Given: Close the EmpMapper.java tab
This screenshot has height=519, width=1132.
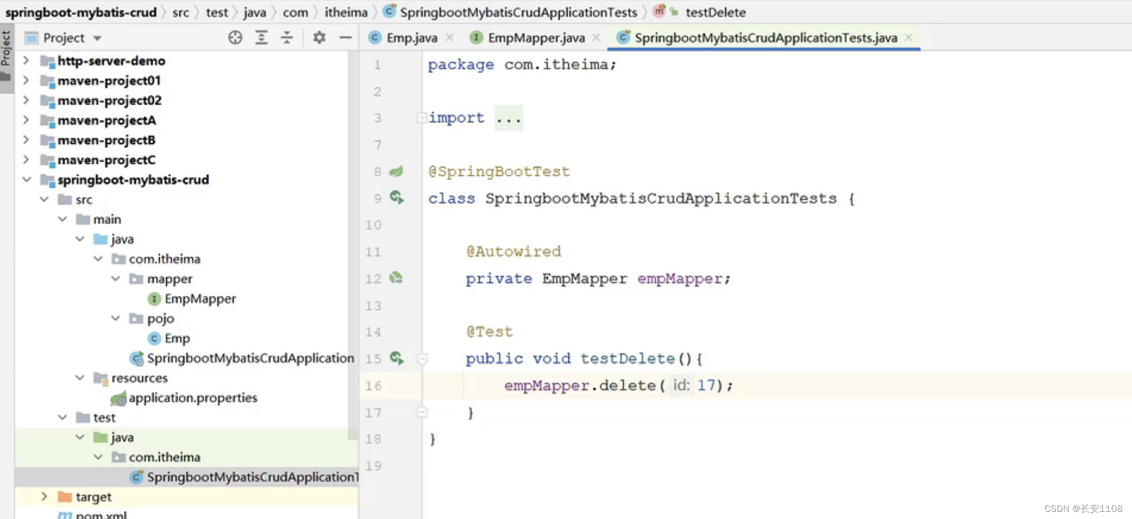Looking at the screenshot, I should pyautogui.click(x=596, y=37).
